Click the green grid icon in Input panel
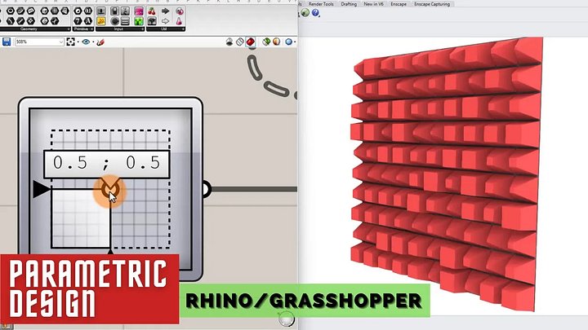Viewport: 588px width, 330px height. (x=138, y=21)
